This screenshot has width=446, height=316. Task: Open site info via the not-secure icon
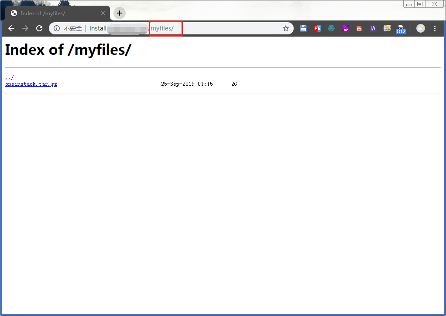pos(57,28)
